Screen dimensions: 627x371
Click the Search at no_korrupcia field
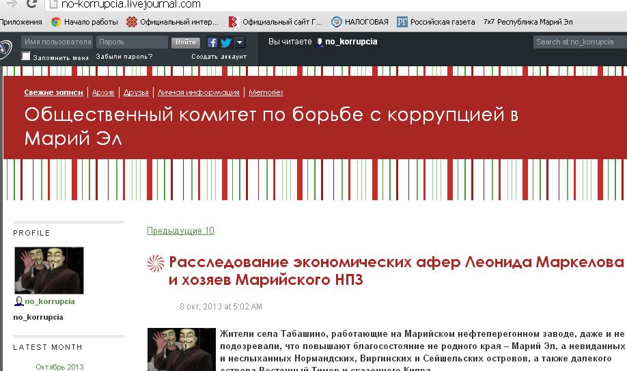[x=579, y=42]
